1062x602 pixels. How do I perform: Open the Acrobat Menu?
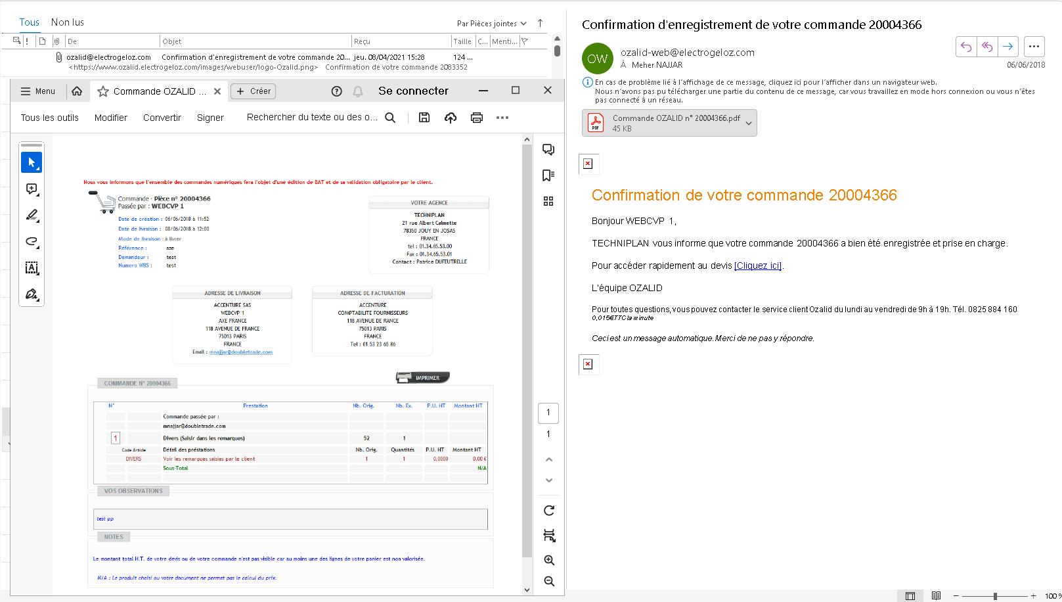37,91
